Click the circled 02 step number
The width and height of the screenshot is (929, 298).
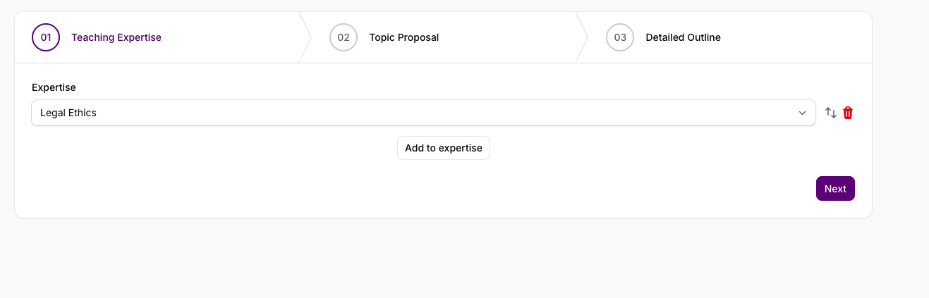coord(344,37)
